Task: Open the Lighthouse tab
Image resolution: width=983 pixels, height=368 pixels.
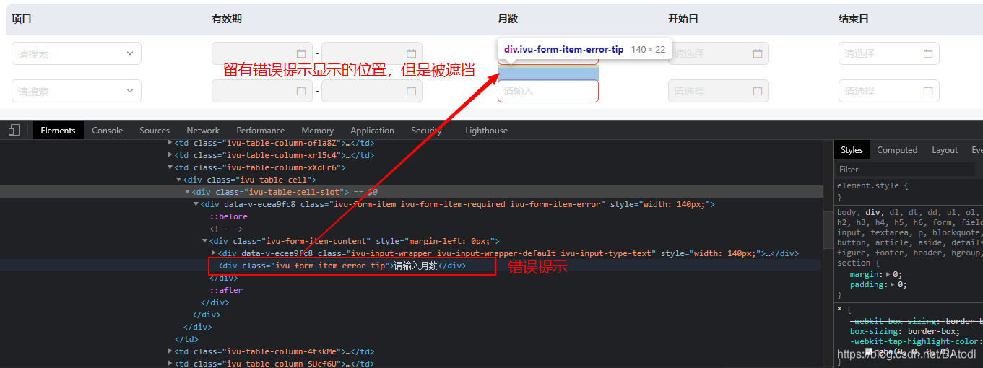Action: (x=486, y=131)
